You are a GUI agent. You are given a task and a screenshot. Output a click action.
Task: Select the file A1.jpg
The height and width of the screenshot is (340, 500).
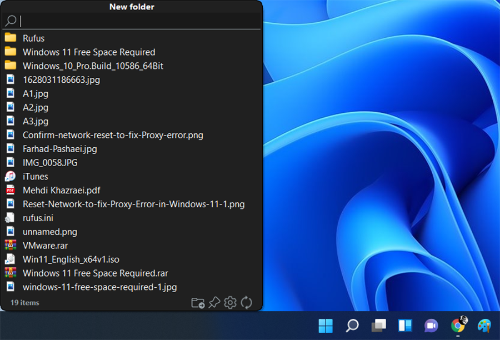[x=35, y=93]
